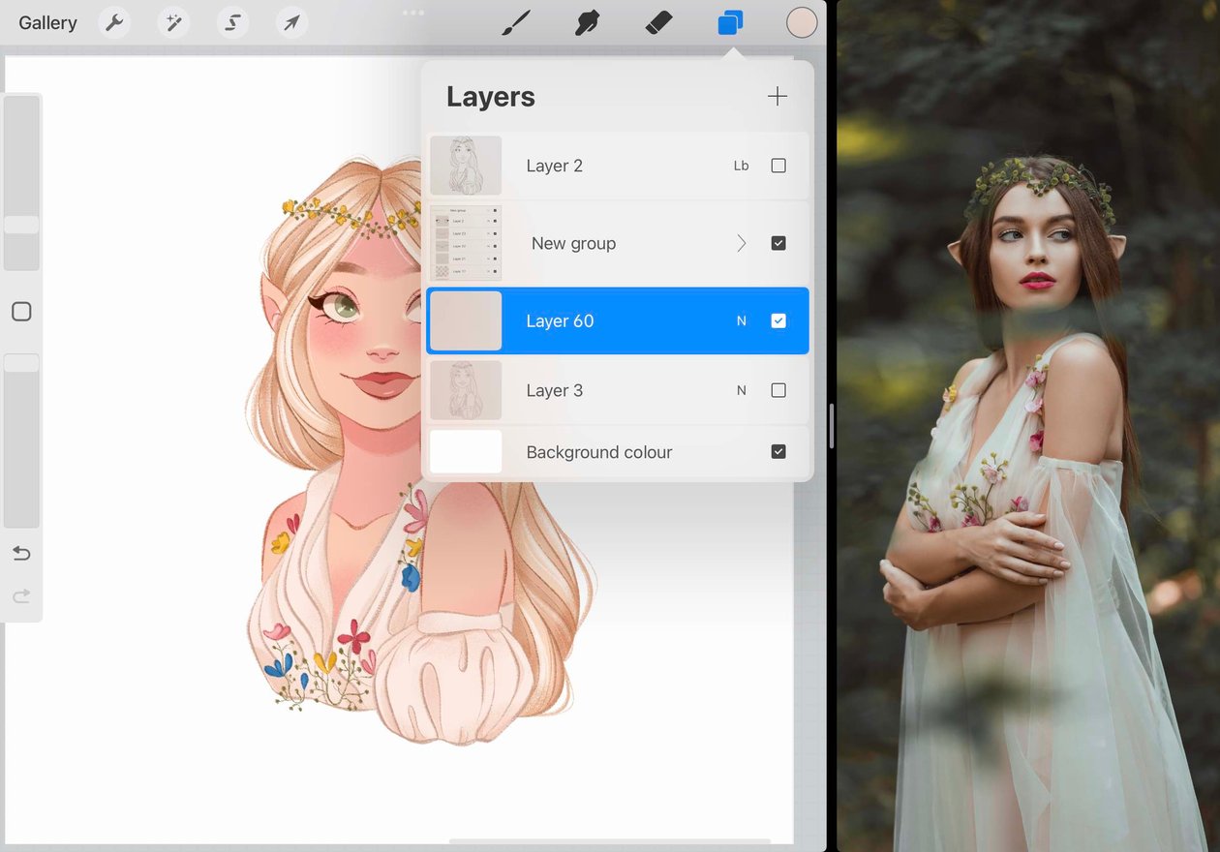Hide New group using its checkbox

[x=778, y=243]
